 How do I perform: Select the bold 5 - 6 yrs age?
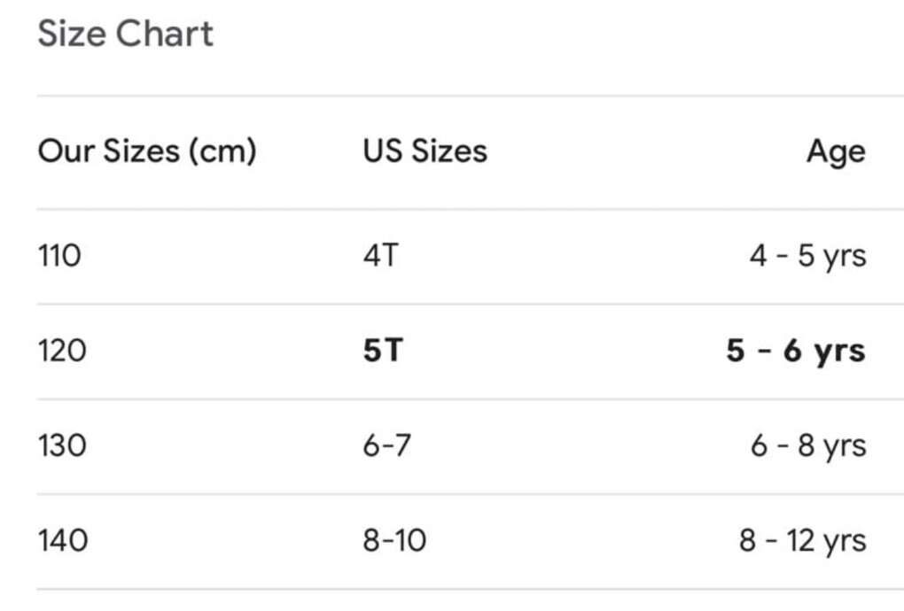tap(796, 352)
